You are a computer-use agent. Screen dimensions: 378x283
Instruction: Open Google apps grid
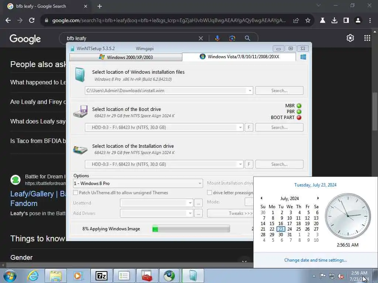coord(367,38)
